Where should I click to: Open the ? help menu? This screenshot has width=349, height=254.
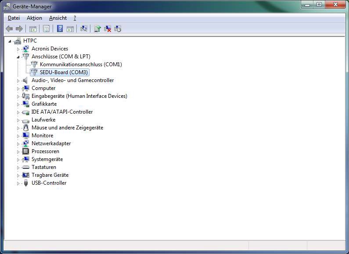75,18
